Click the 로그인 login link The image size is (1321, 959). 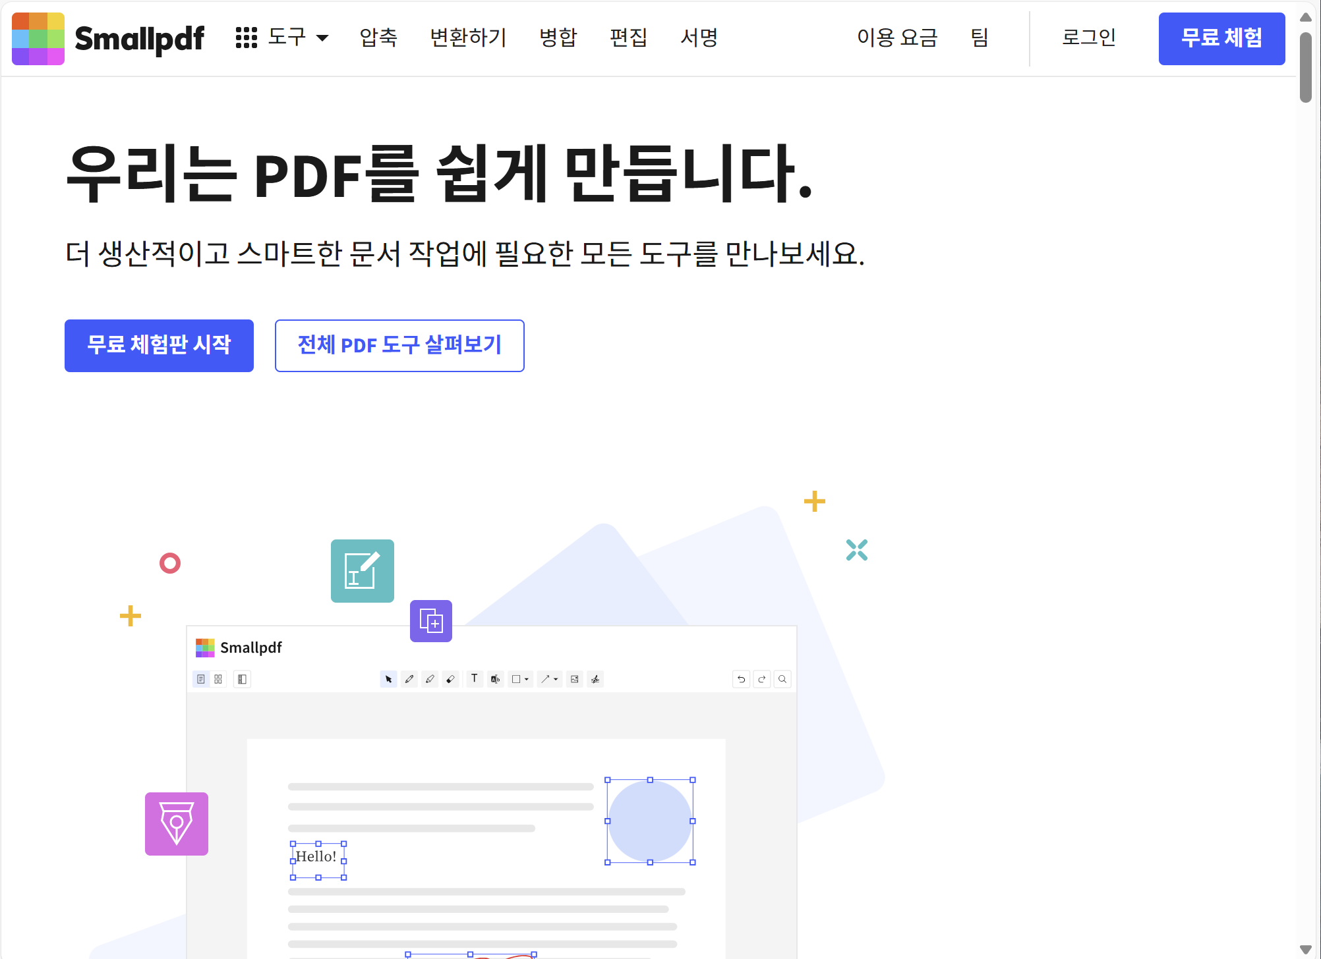coord(1089,38)
